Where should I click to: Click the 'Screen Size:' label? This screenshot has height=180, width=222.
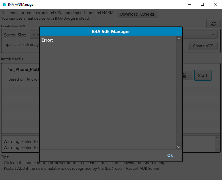[x=15, y=35]
